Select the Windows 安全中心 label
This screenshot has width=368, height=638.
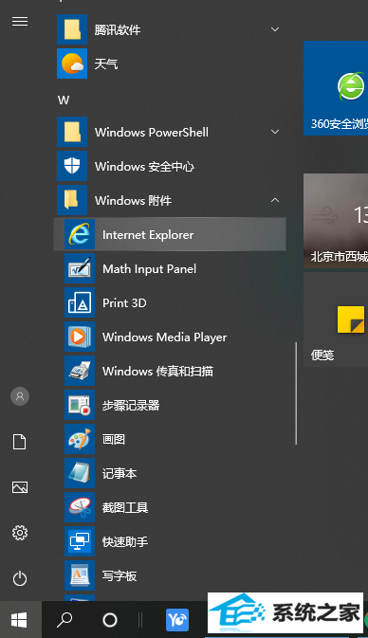pyautogui.click(x=144, y=166)
